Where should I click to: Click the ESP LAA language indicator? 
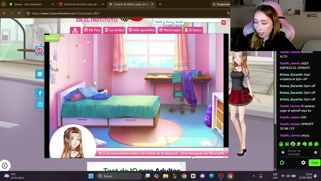[275, 176]
